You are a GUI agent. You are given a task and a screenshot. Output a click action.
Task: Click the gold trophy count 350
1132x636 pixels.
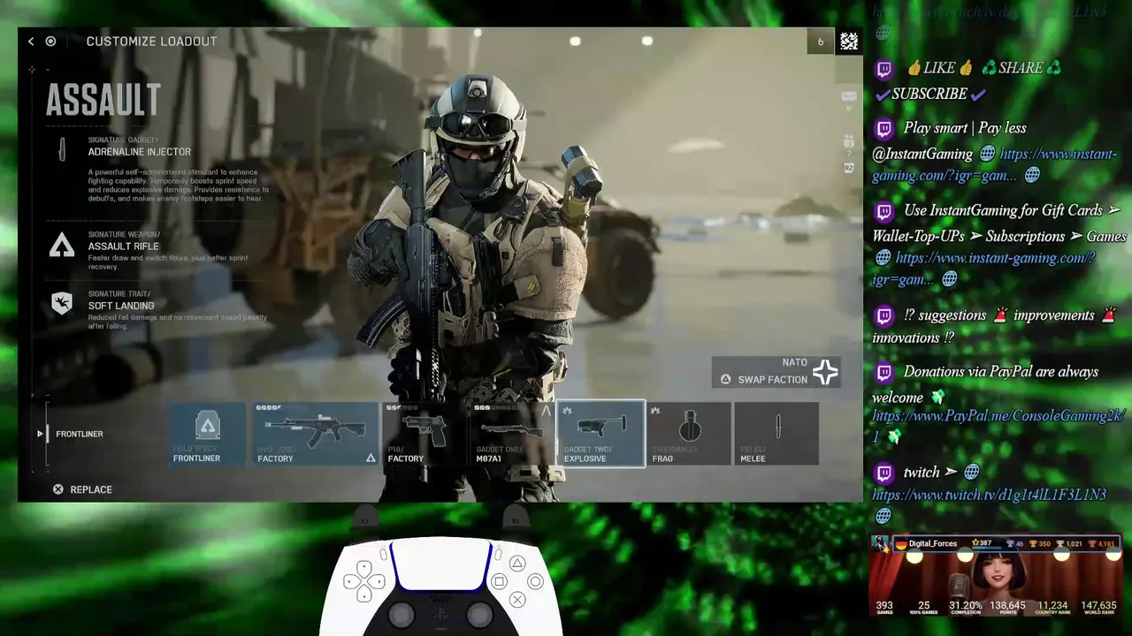point(1040,544)
